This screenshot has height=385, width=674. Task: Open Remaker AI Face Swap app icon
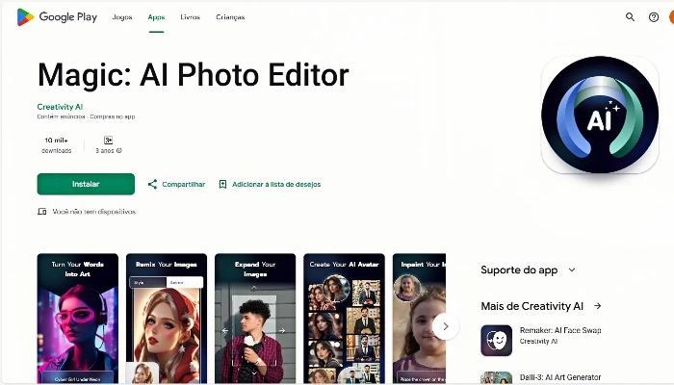tap(497, 341)
